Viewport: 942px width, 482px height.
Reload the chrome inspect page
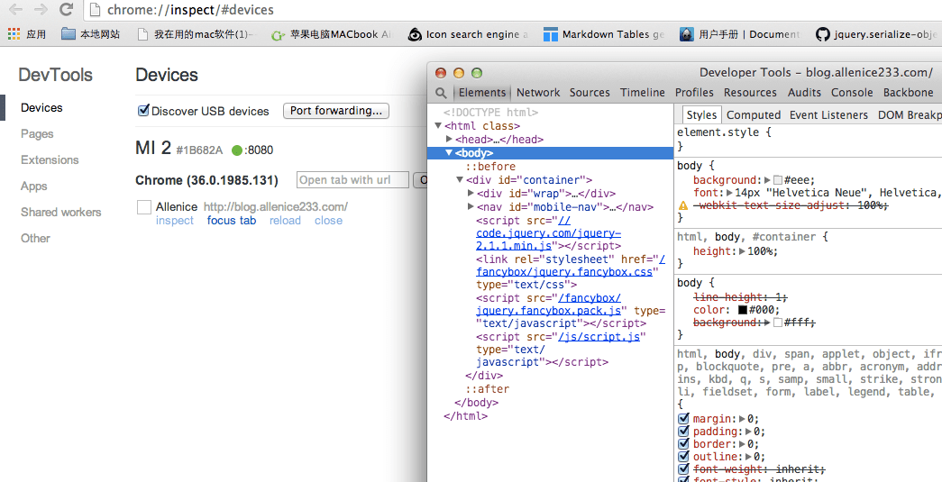point(66,10)
